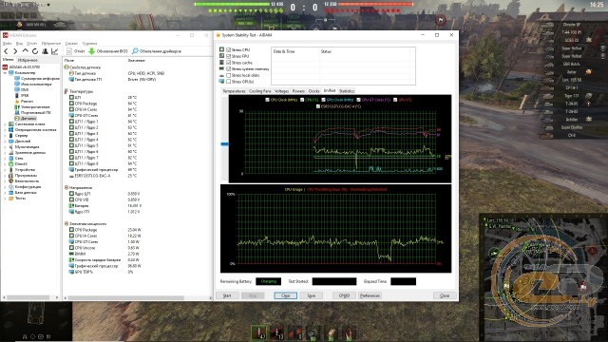This screenshot has height=342, width=608.
Task: Switch to the Statistics tab
Action: point(346,91)
